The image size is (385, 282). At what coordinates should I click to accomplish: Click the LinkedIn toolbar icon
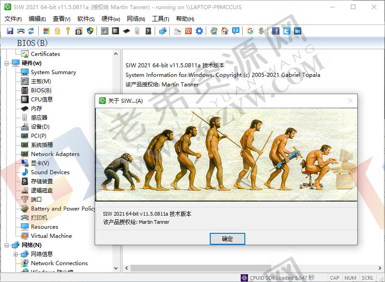point(297,31)
